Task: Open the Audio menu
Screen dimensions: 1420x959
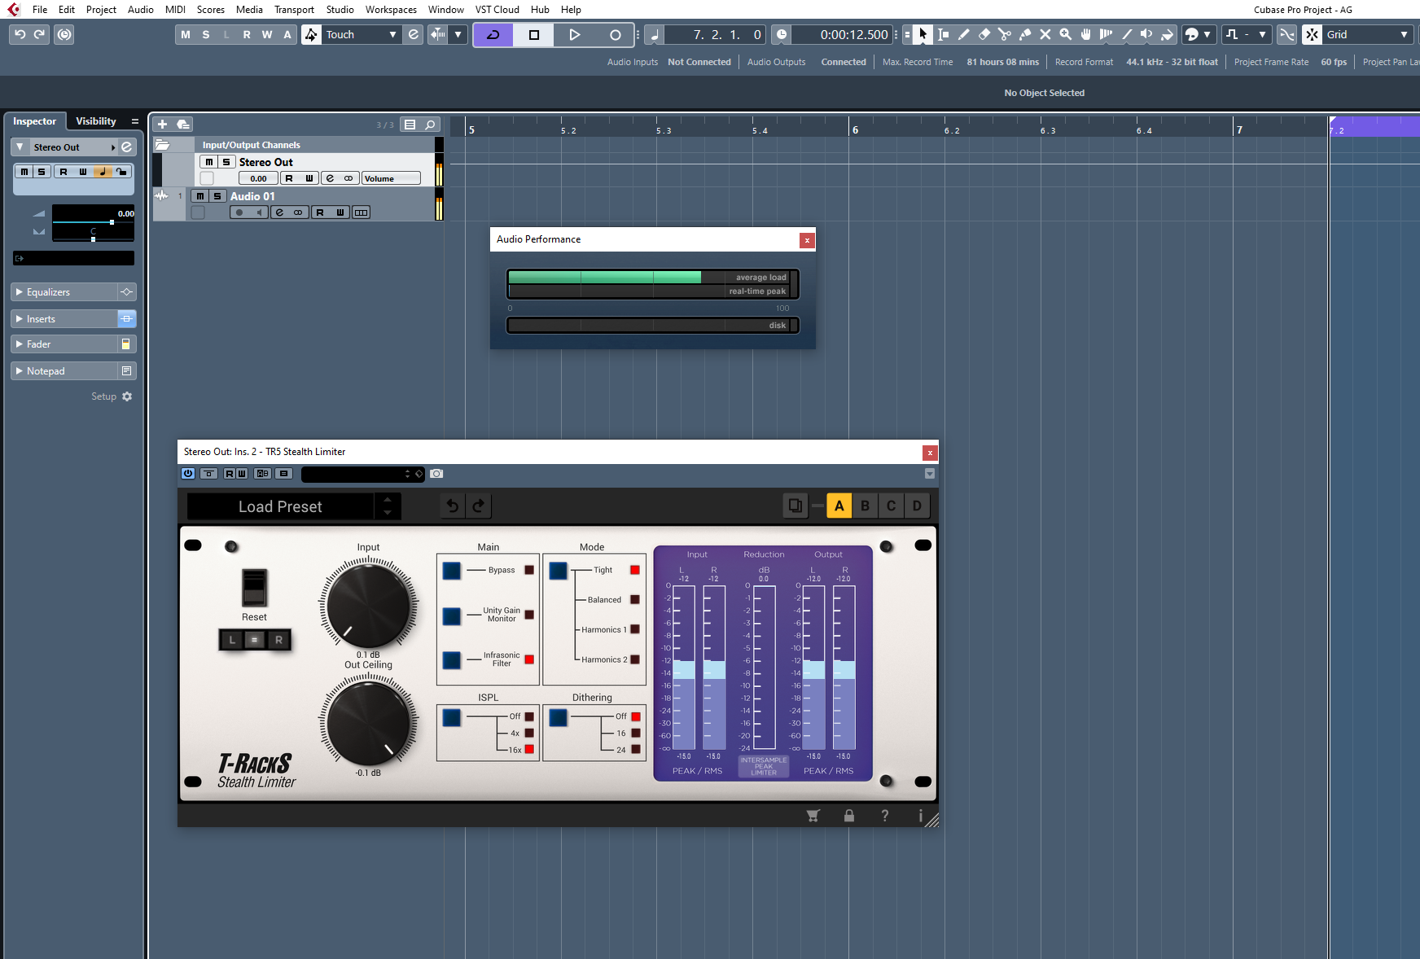Action: [141, 10]
